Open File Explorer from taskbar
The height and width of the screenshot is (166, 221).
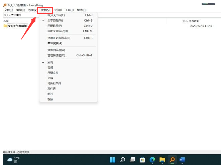[x=162, y=160]
